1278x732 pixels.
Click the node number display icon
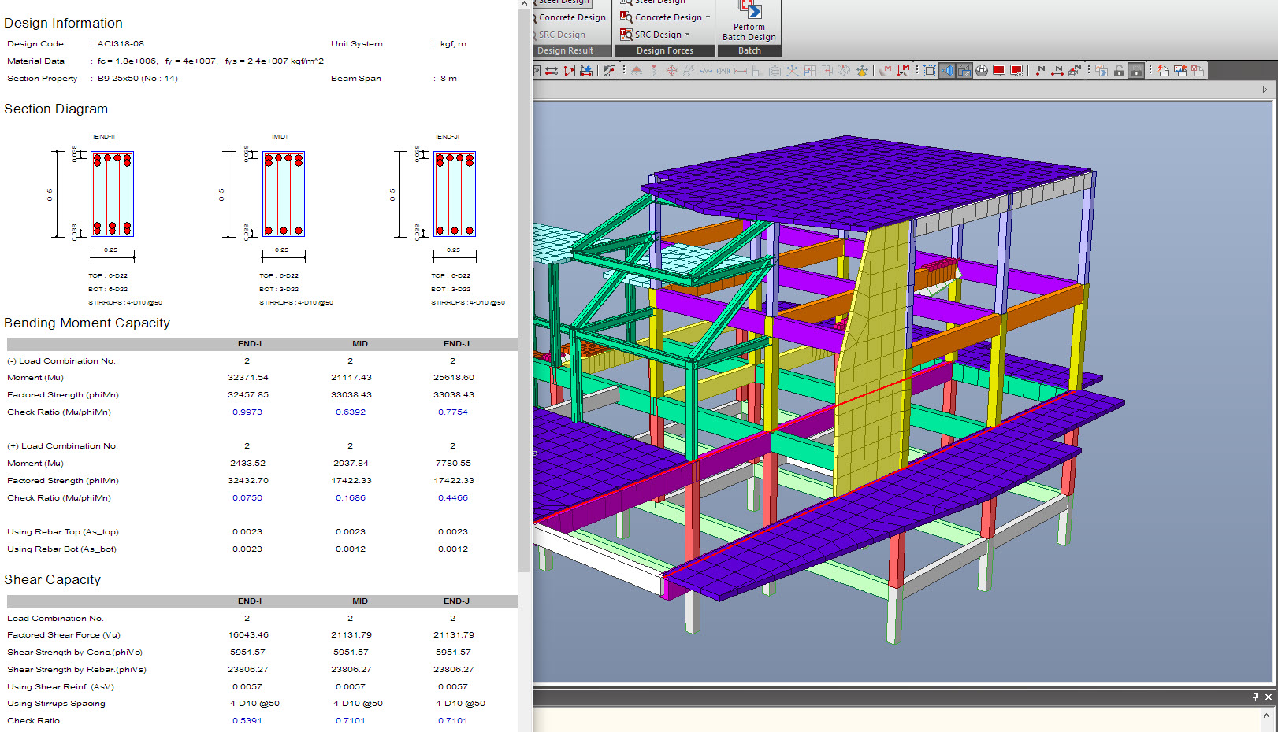tap(1040, 71)
